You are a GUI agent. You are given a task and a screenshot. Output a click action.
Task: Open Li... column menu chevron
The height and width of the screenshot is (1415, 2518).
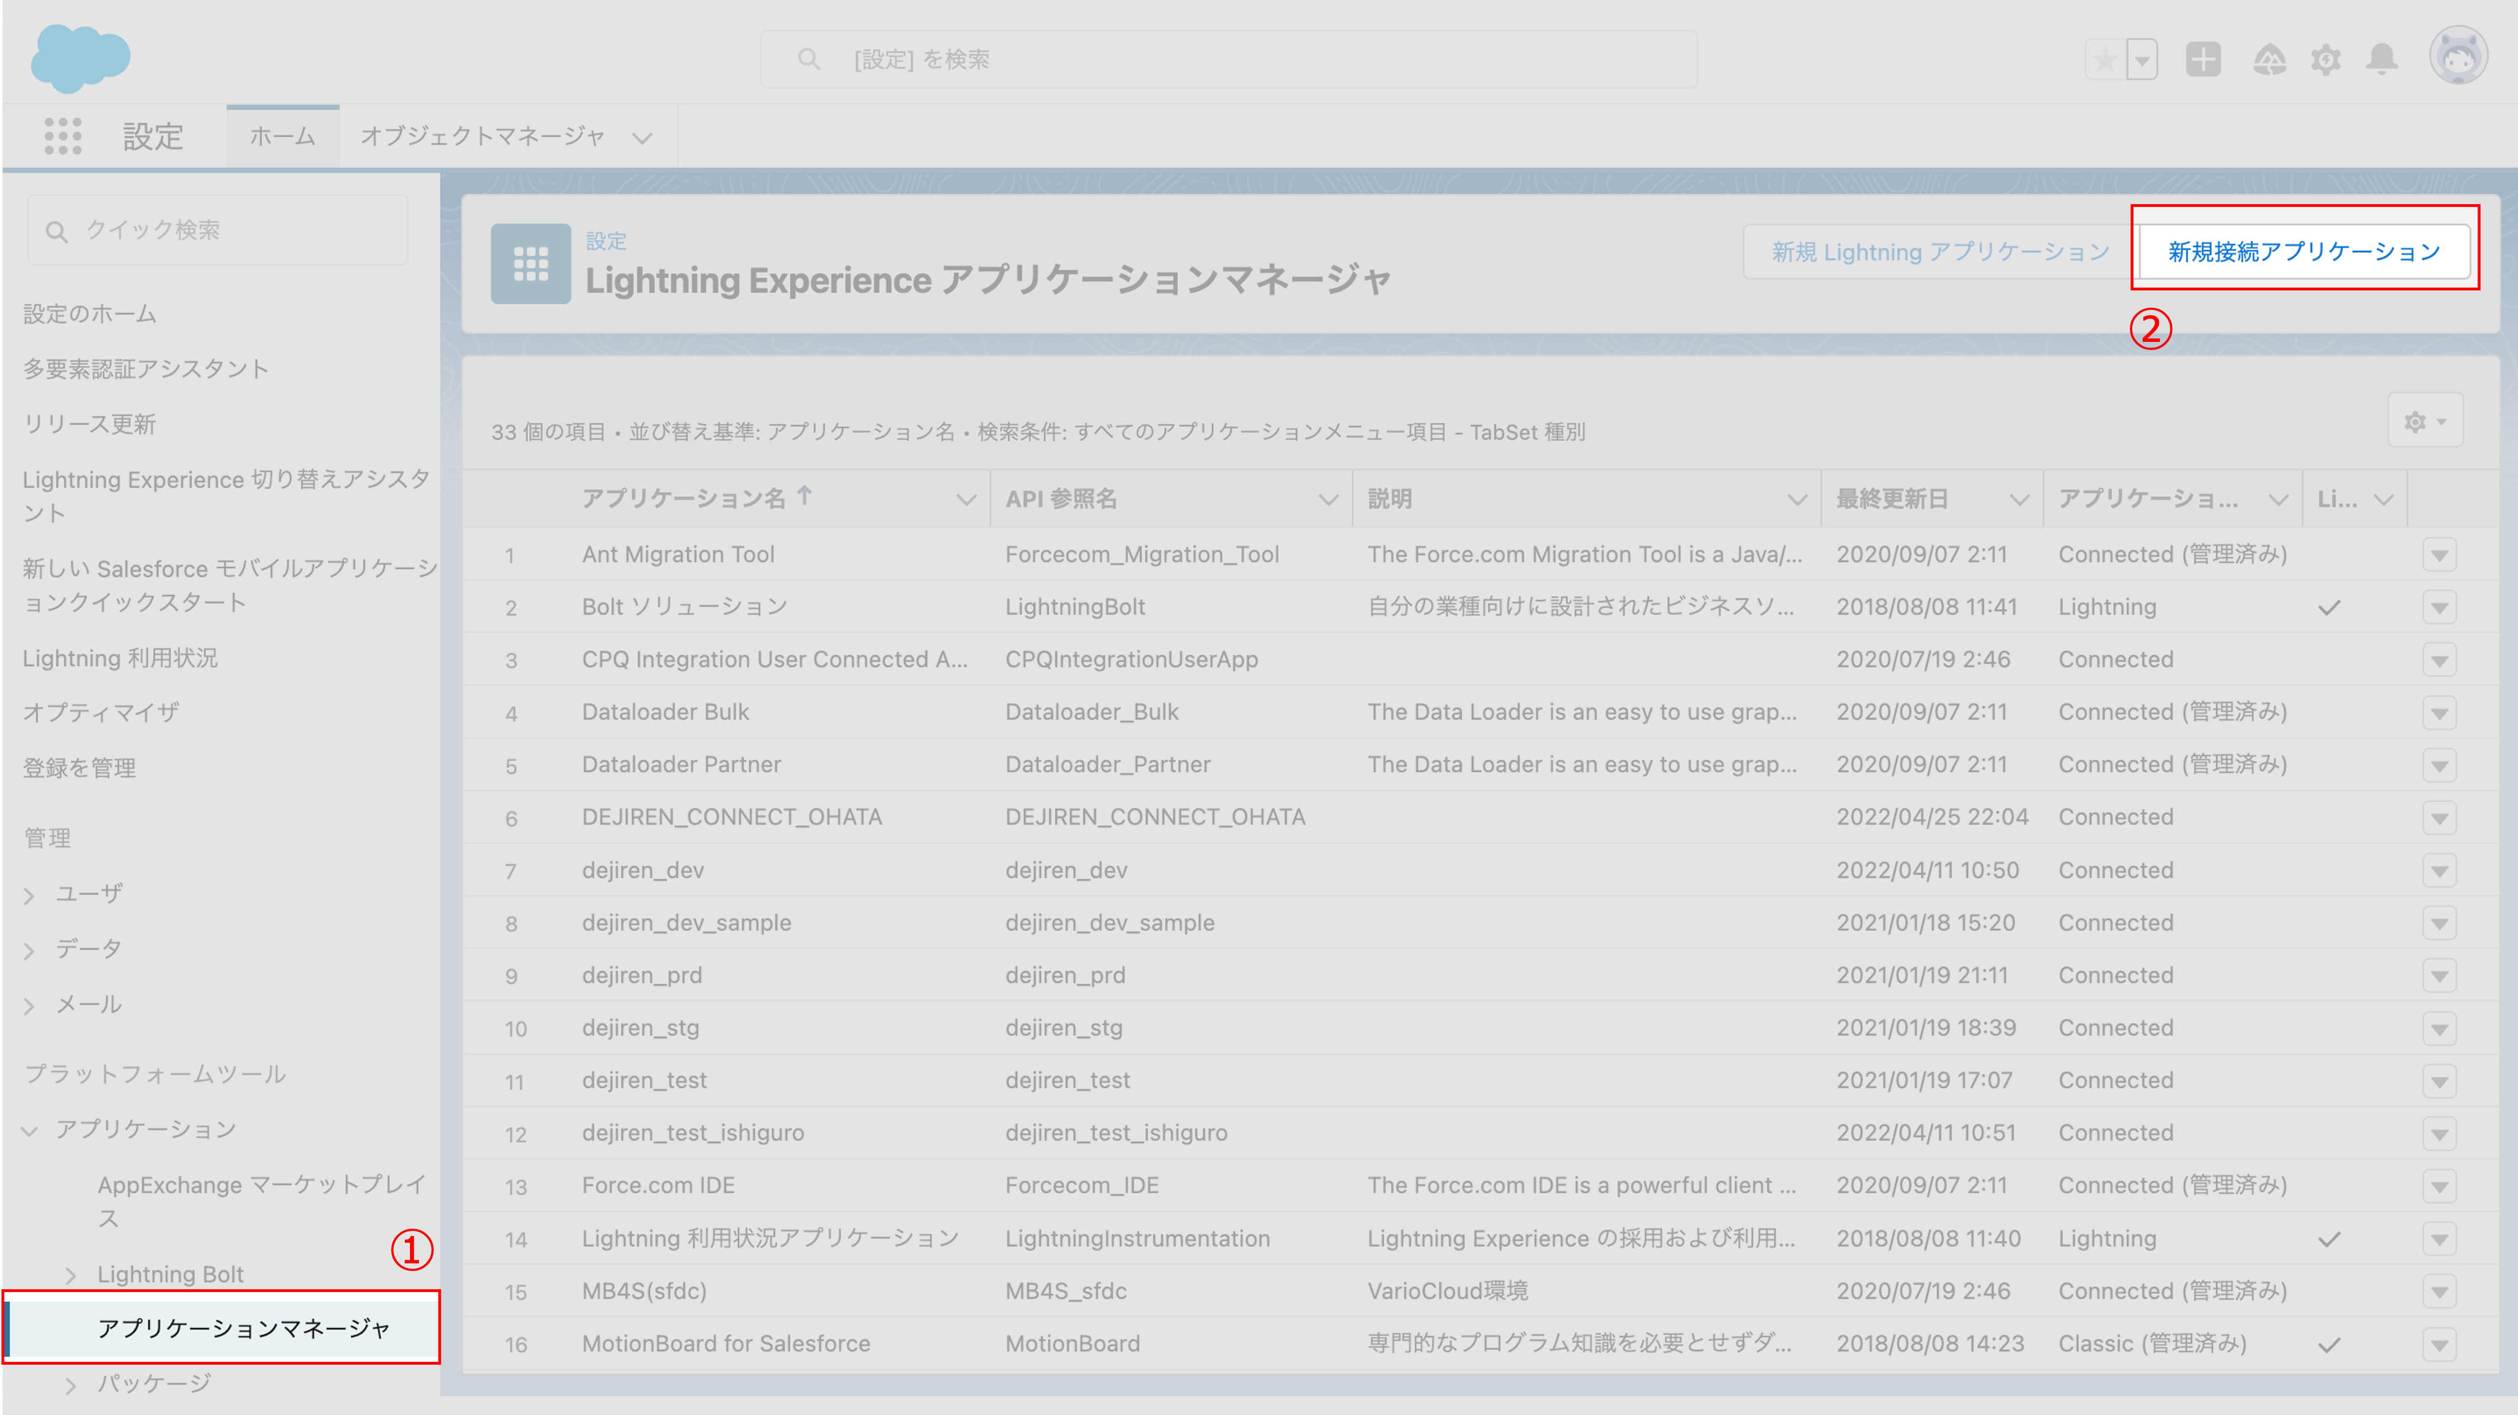(2384, 500)
